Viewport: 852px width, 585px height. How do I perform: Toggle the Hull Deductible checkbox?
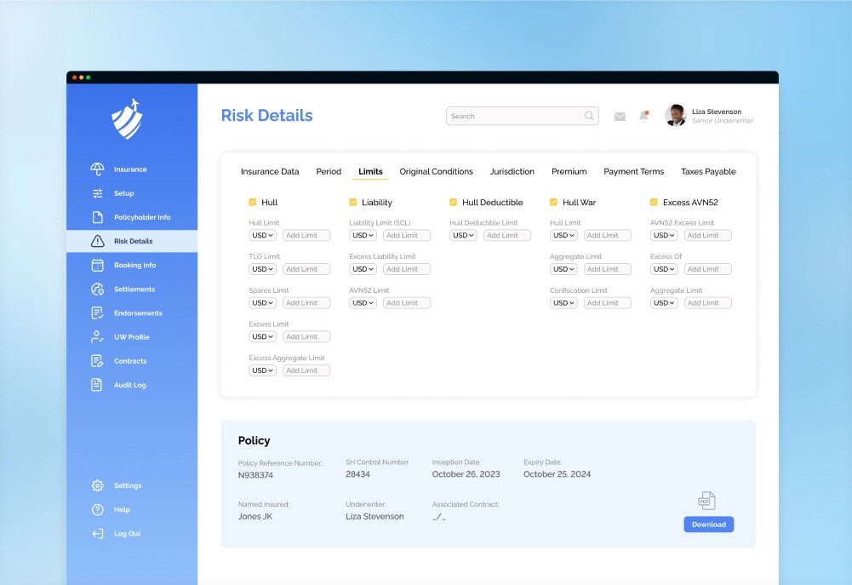(x=454, y=203)
